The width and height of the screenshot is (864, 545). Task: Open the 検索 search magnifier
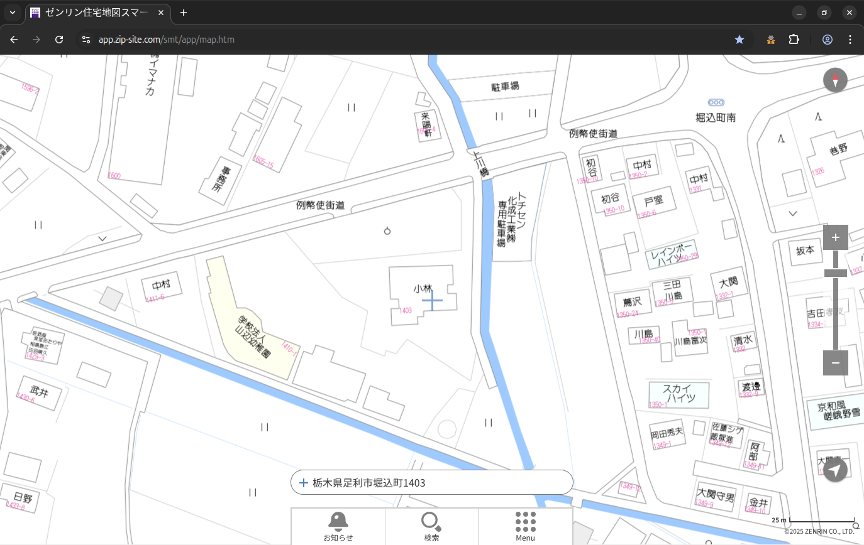(x=431, y=526)
